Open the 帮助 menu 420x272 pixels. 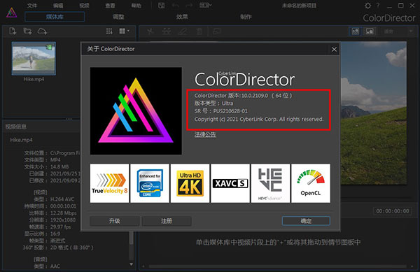click(136, 6)
